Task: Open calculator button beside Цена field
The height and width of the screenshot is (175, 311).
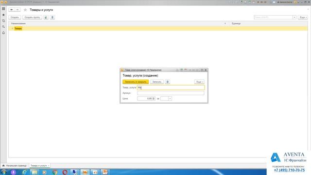Action: click(154, 99)
